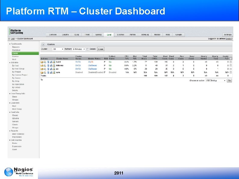Image resolution: width=239 pixels, height=179 pixels.
Task: Collapse the Reports sidebar section
Action: coord(10,131)
